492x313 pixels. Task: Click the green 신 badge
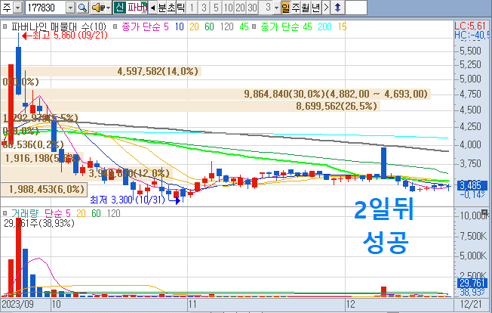(x=119, y=8)
